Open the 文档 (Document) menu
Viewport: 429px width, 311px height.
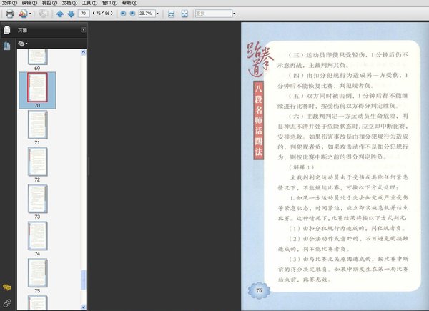(x=69, y=3)
